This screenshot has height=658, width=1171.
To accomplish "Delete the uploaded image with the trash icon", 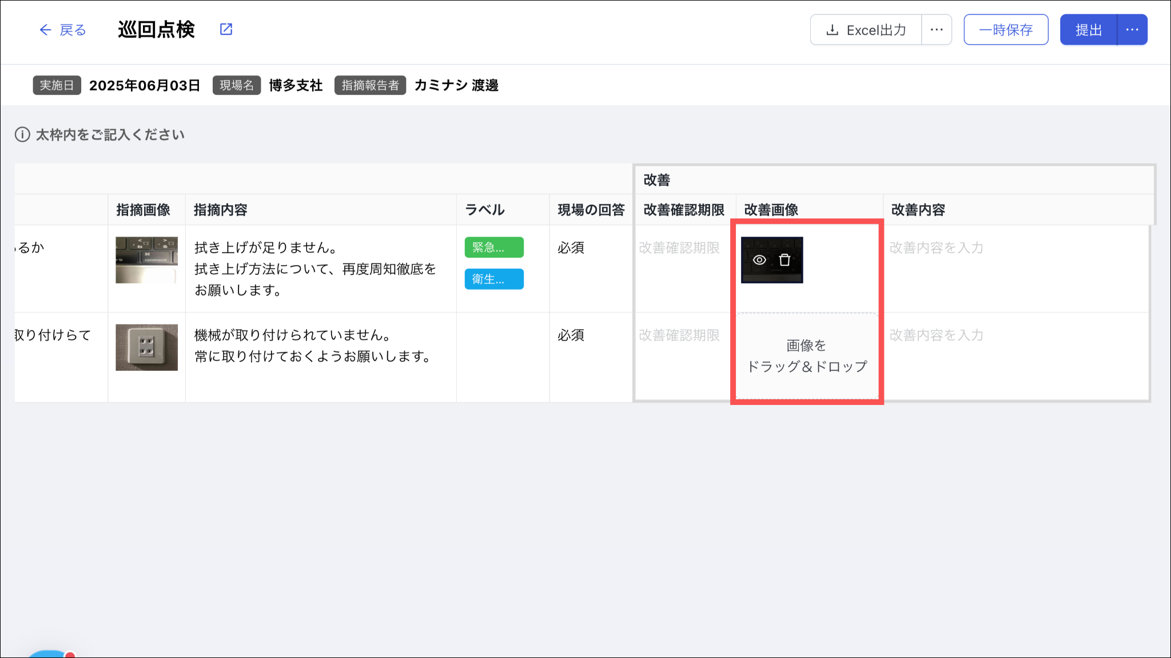I will 784,260.
